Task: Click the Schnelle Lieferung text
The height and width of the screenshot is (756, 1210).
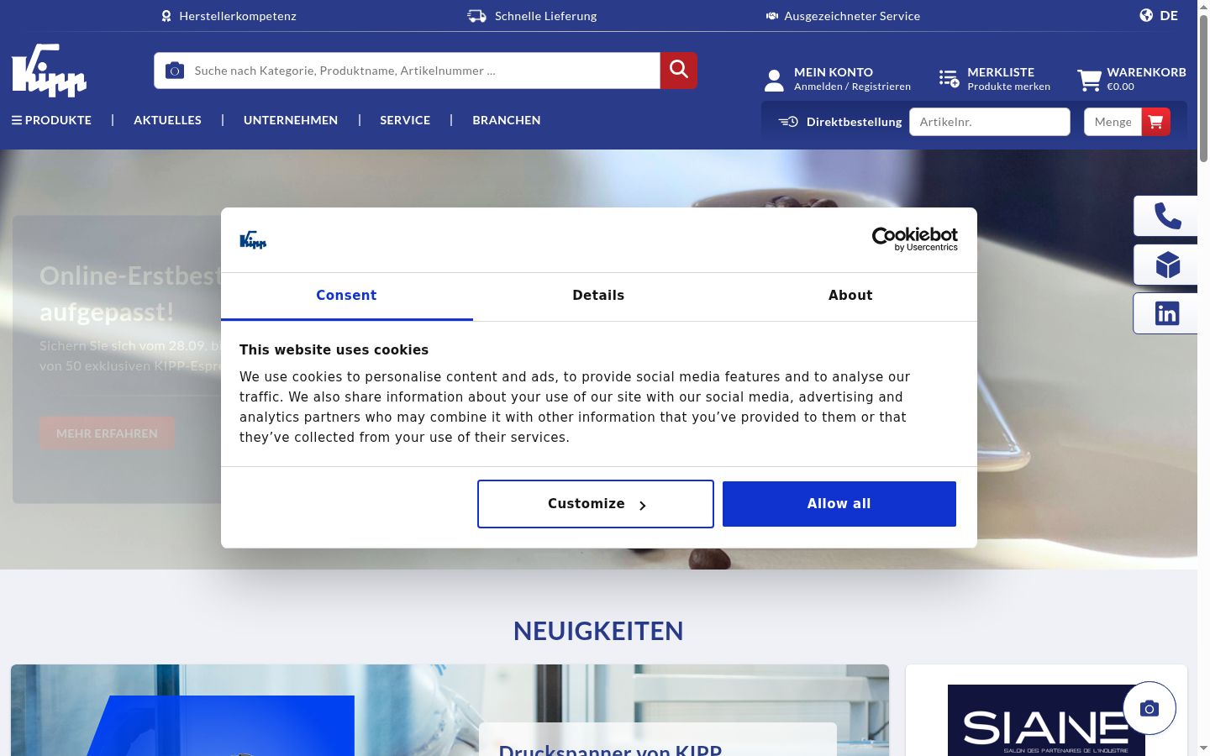Action: 546,16
